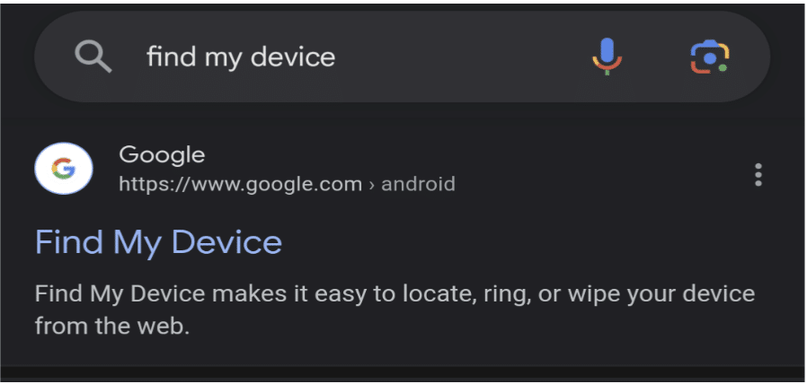This screenshot has width=807, height=384.
Task: Start voice search with the microphone icon
Action: (x=607, y=57)
